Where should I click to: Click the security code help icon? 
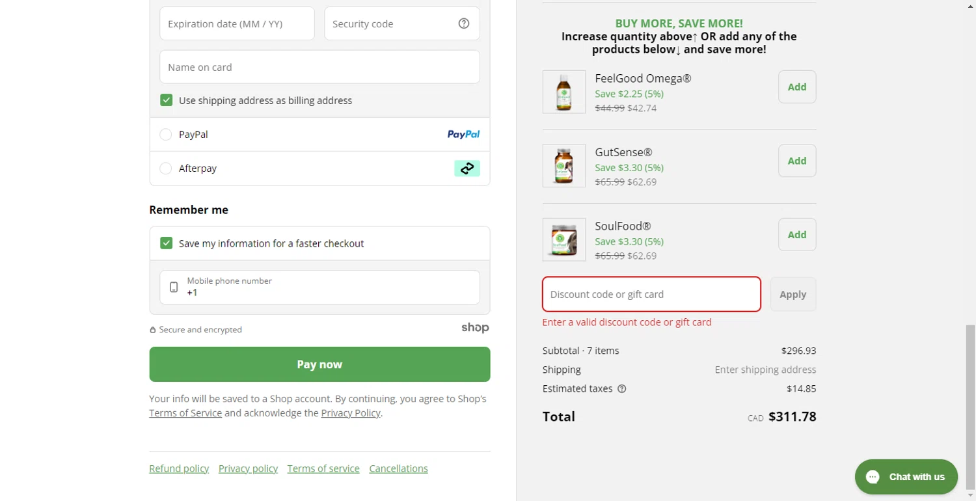pos(464,23)
